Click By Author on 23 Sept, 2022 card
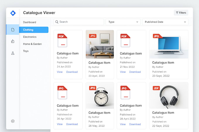Viewport: 199px width, 132px height. click(158, 67)
